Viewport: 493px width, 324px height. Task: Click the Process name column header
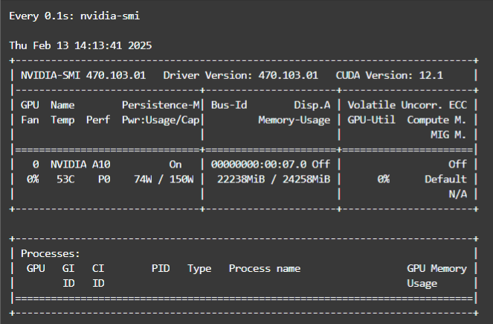click(x=264, y=269)
